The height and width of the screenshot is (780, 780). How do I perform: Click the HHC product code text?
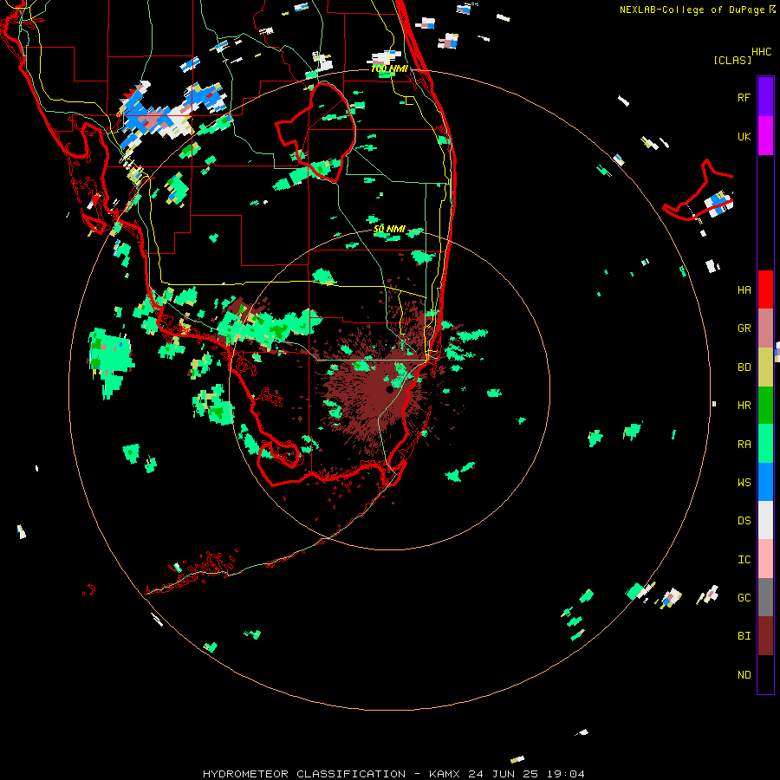[x=762, y=52]
